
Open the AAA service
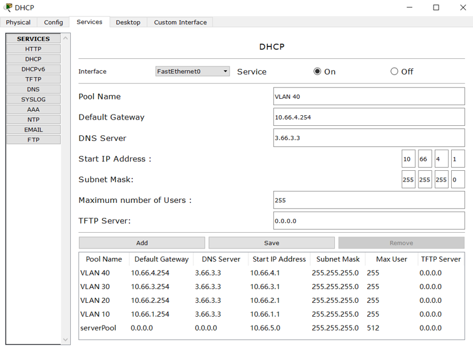34,110
